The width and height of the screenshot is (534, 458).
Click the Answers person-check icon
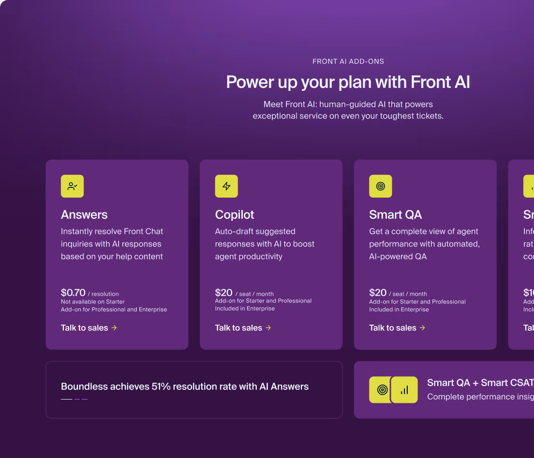[72, 186]
